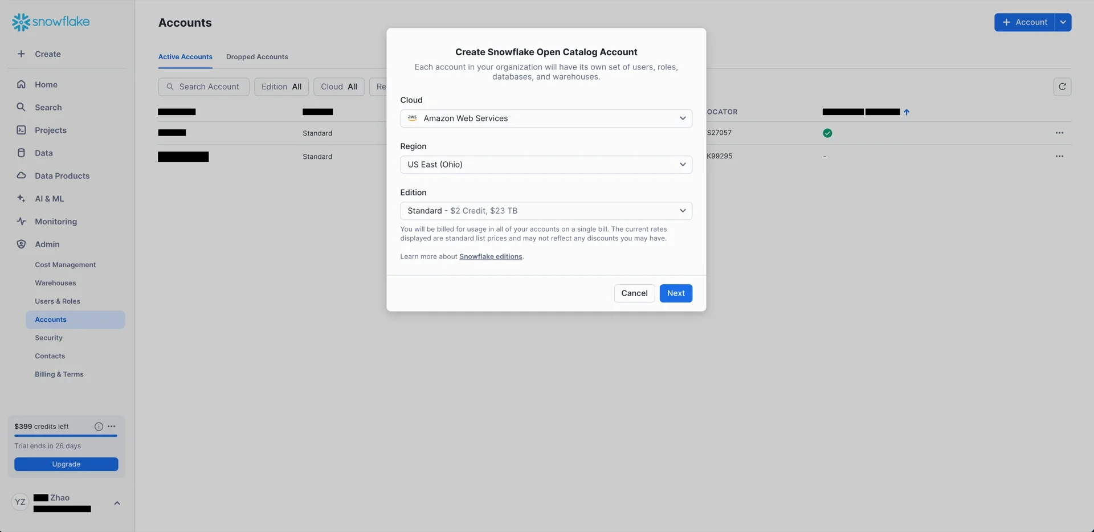1094x532 pixels.
Task: Click Standard edition in S27057 row
Action: [317, 133]
